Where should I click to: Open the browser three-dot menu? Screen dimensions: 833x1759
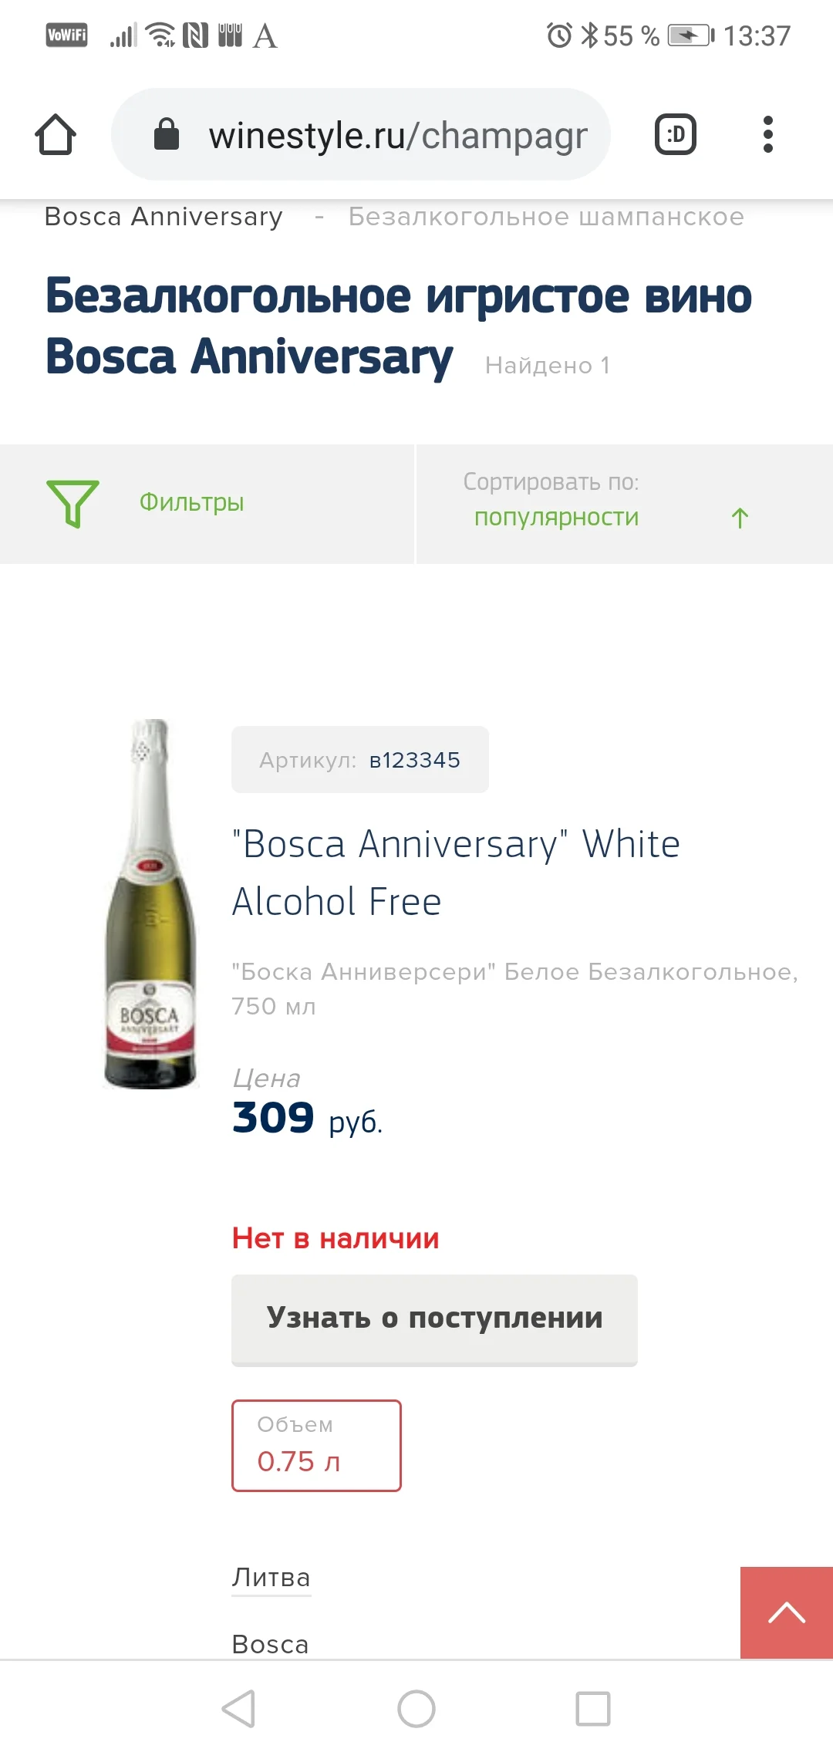(768, 133)
